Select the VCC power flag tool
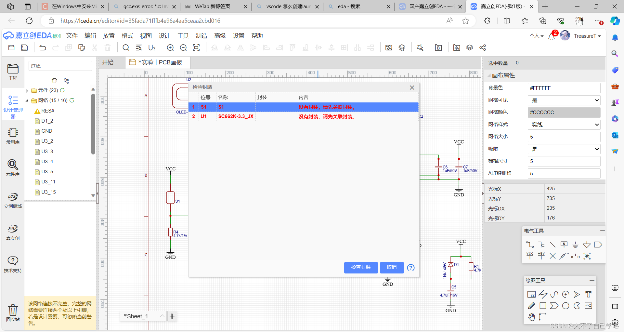This screenshot has width=624, height=332. point(530,256)
